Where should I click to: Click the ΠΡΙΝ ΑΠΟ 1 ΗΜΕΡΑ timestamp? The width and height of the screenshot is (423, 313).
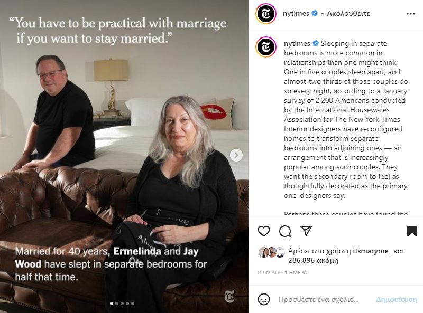click(x=282, y=272)
